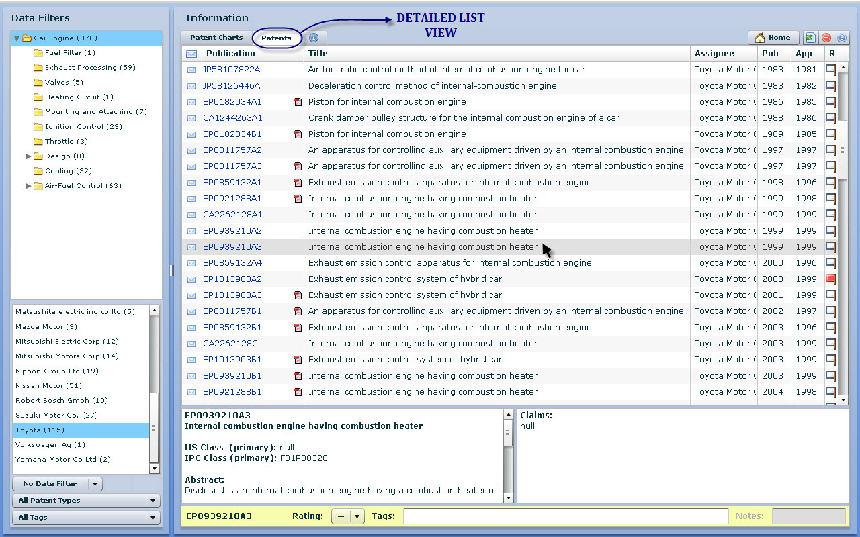Click the Tags input field
The image size is (860, 537).
point(565,516)
